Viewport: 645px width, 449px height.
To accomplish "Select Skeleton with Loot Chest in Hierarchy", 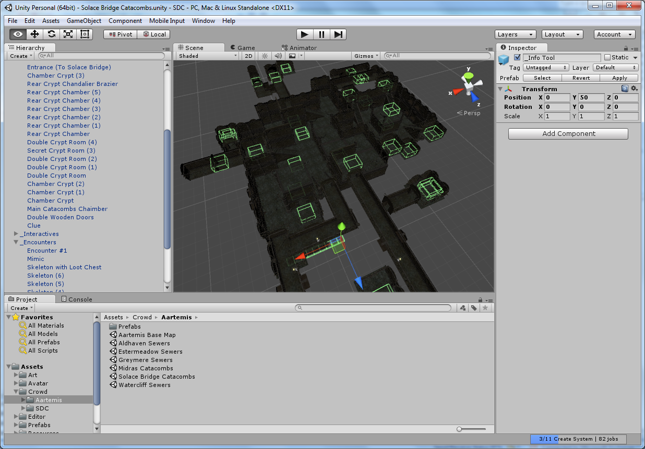I will coord(64,267).
